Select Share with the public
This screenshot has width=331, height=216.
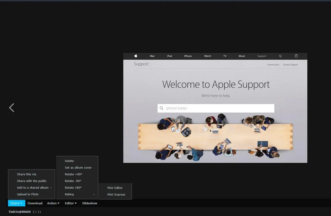(x=32, y=181)
